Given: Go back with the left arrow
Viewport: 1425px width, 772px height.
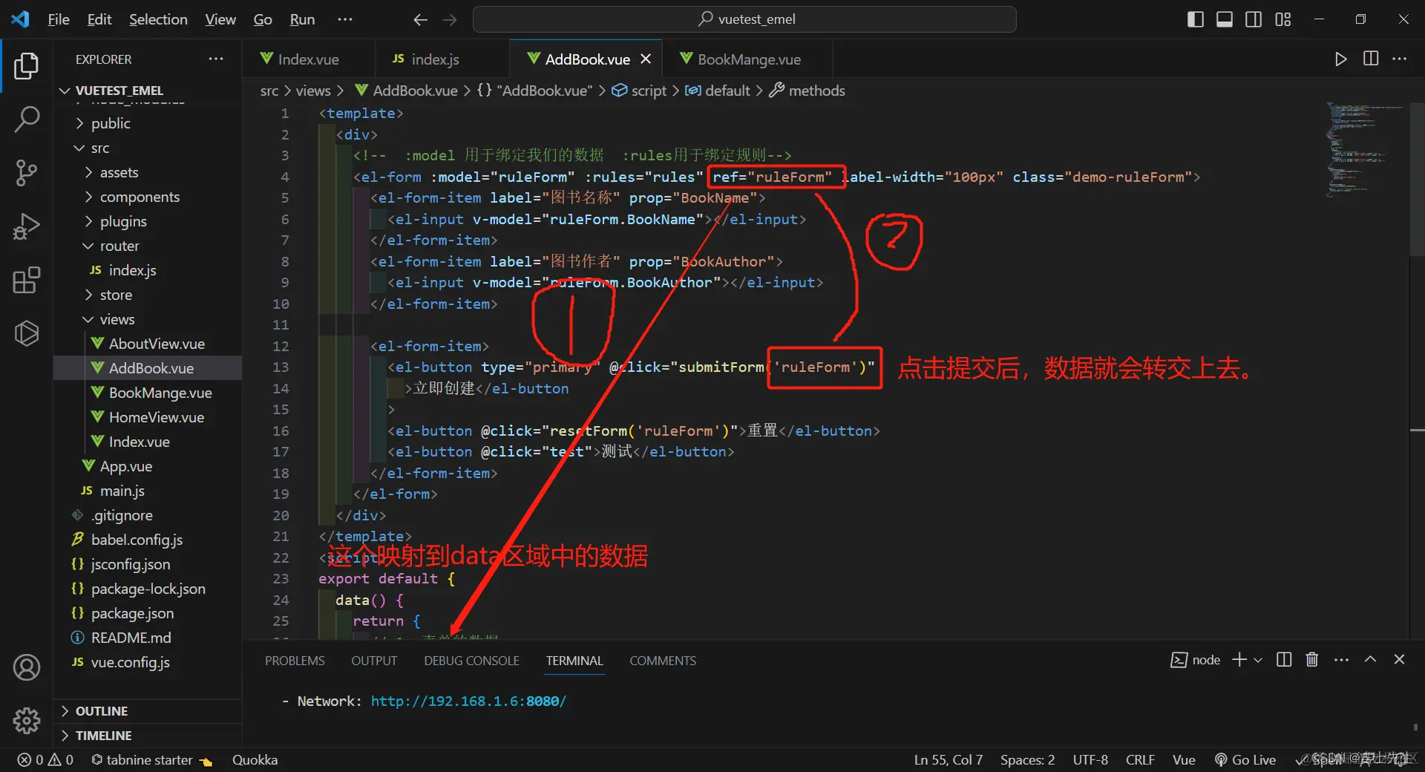Looking at the screenshot, I should pos(420,20).
